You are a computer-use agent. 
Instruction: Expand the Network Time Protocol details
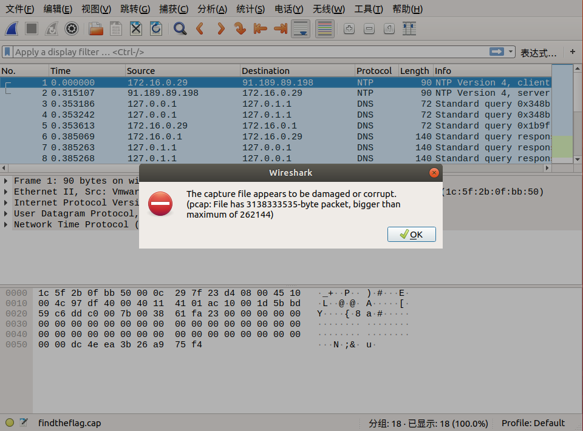point(7,224)
